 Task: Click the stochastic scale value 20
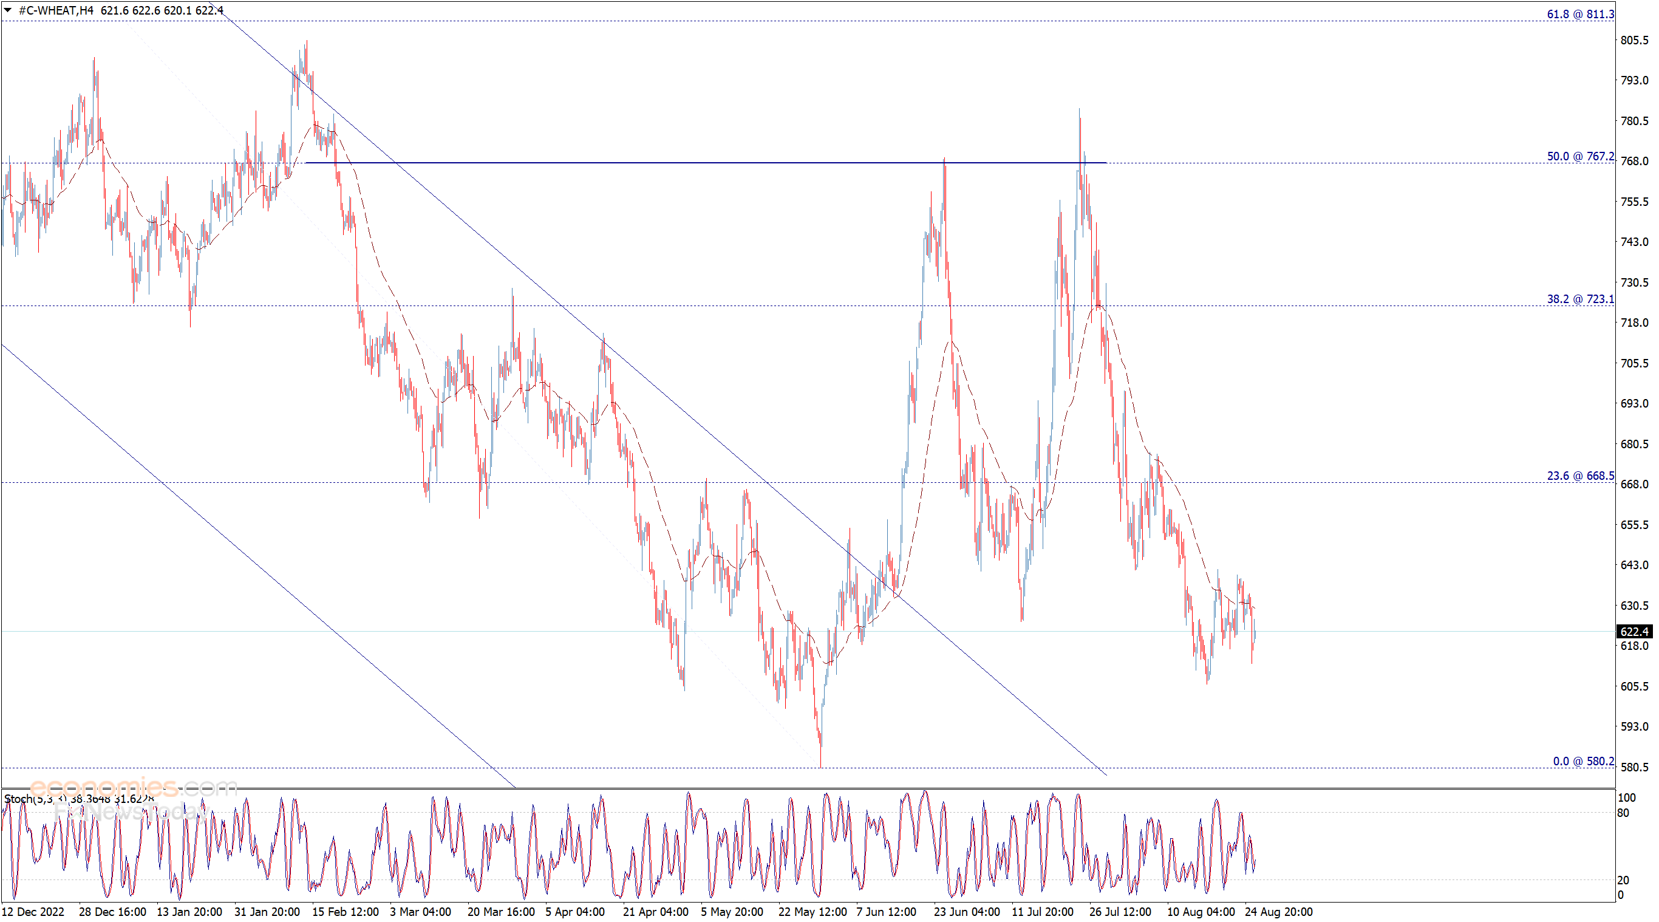[x=1623, y=880]
